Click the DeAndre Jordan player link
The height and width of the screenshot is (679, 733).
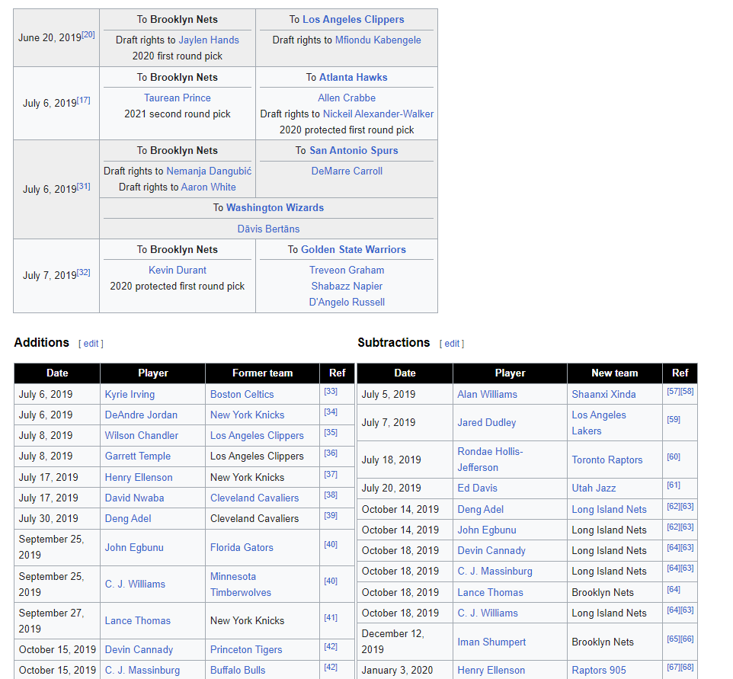[x=141, y=415]
